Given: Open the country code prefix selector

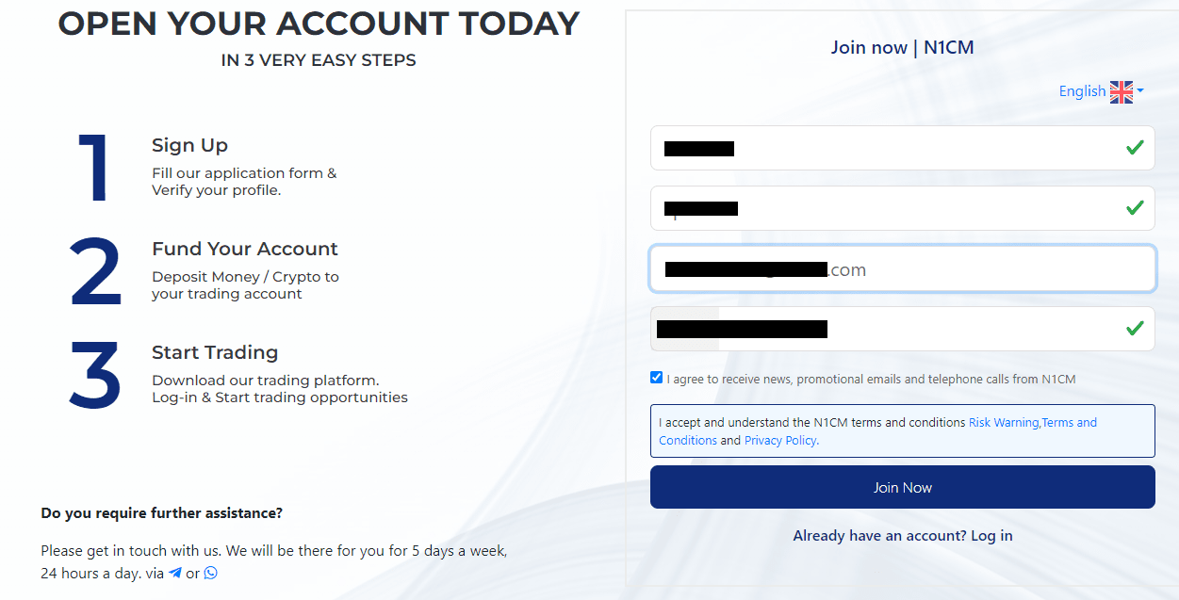Looking at the screenshot, I should tap(685, 329).
